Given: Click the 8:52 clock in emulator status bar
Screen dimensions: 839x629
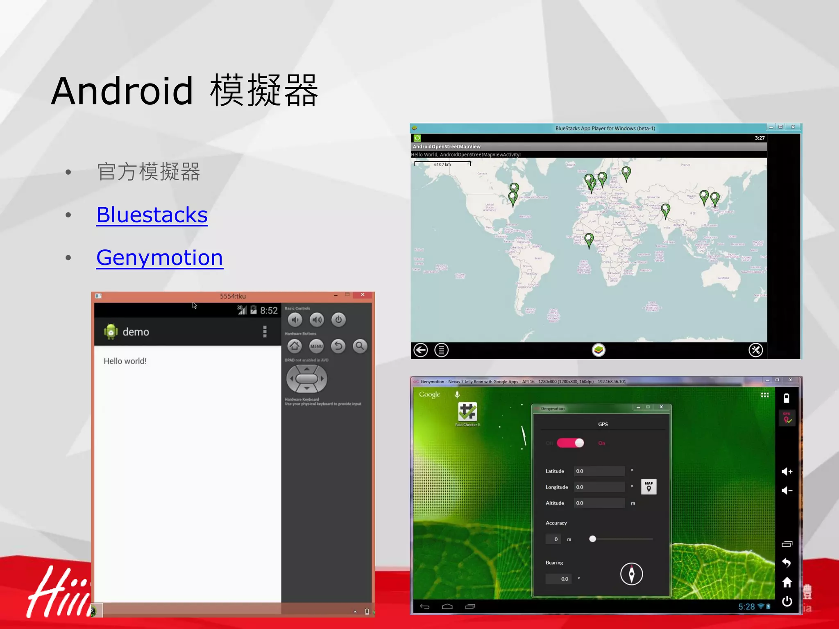Looking at the screenshot, I should pos(269,311).
